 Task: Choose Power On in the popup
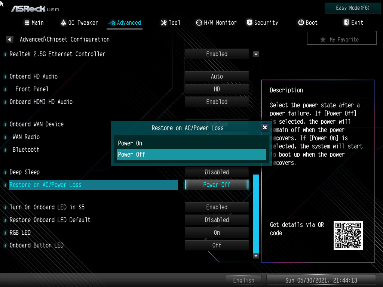[x=191, y=143]
